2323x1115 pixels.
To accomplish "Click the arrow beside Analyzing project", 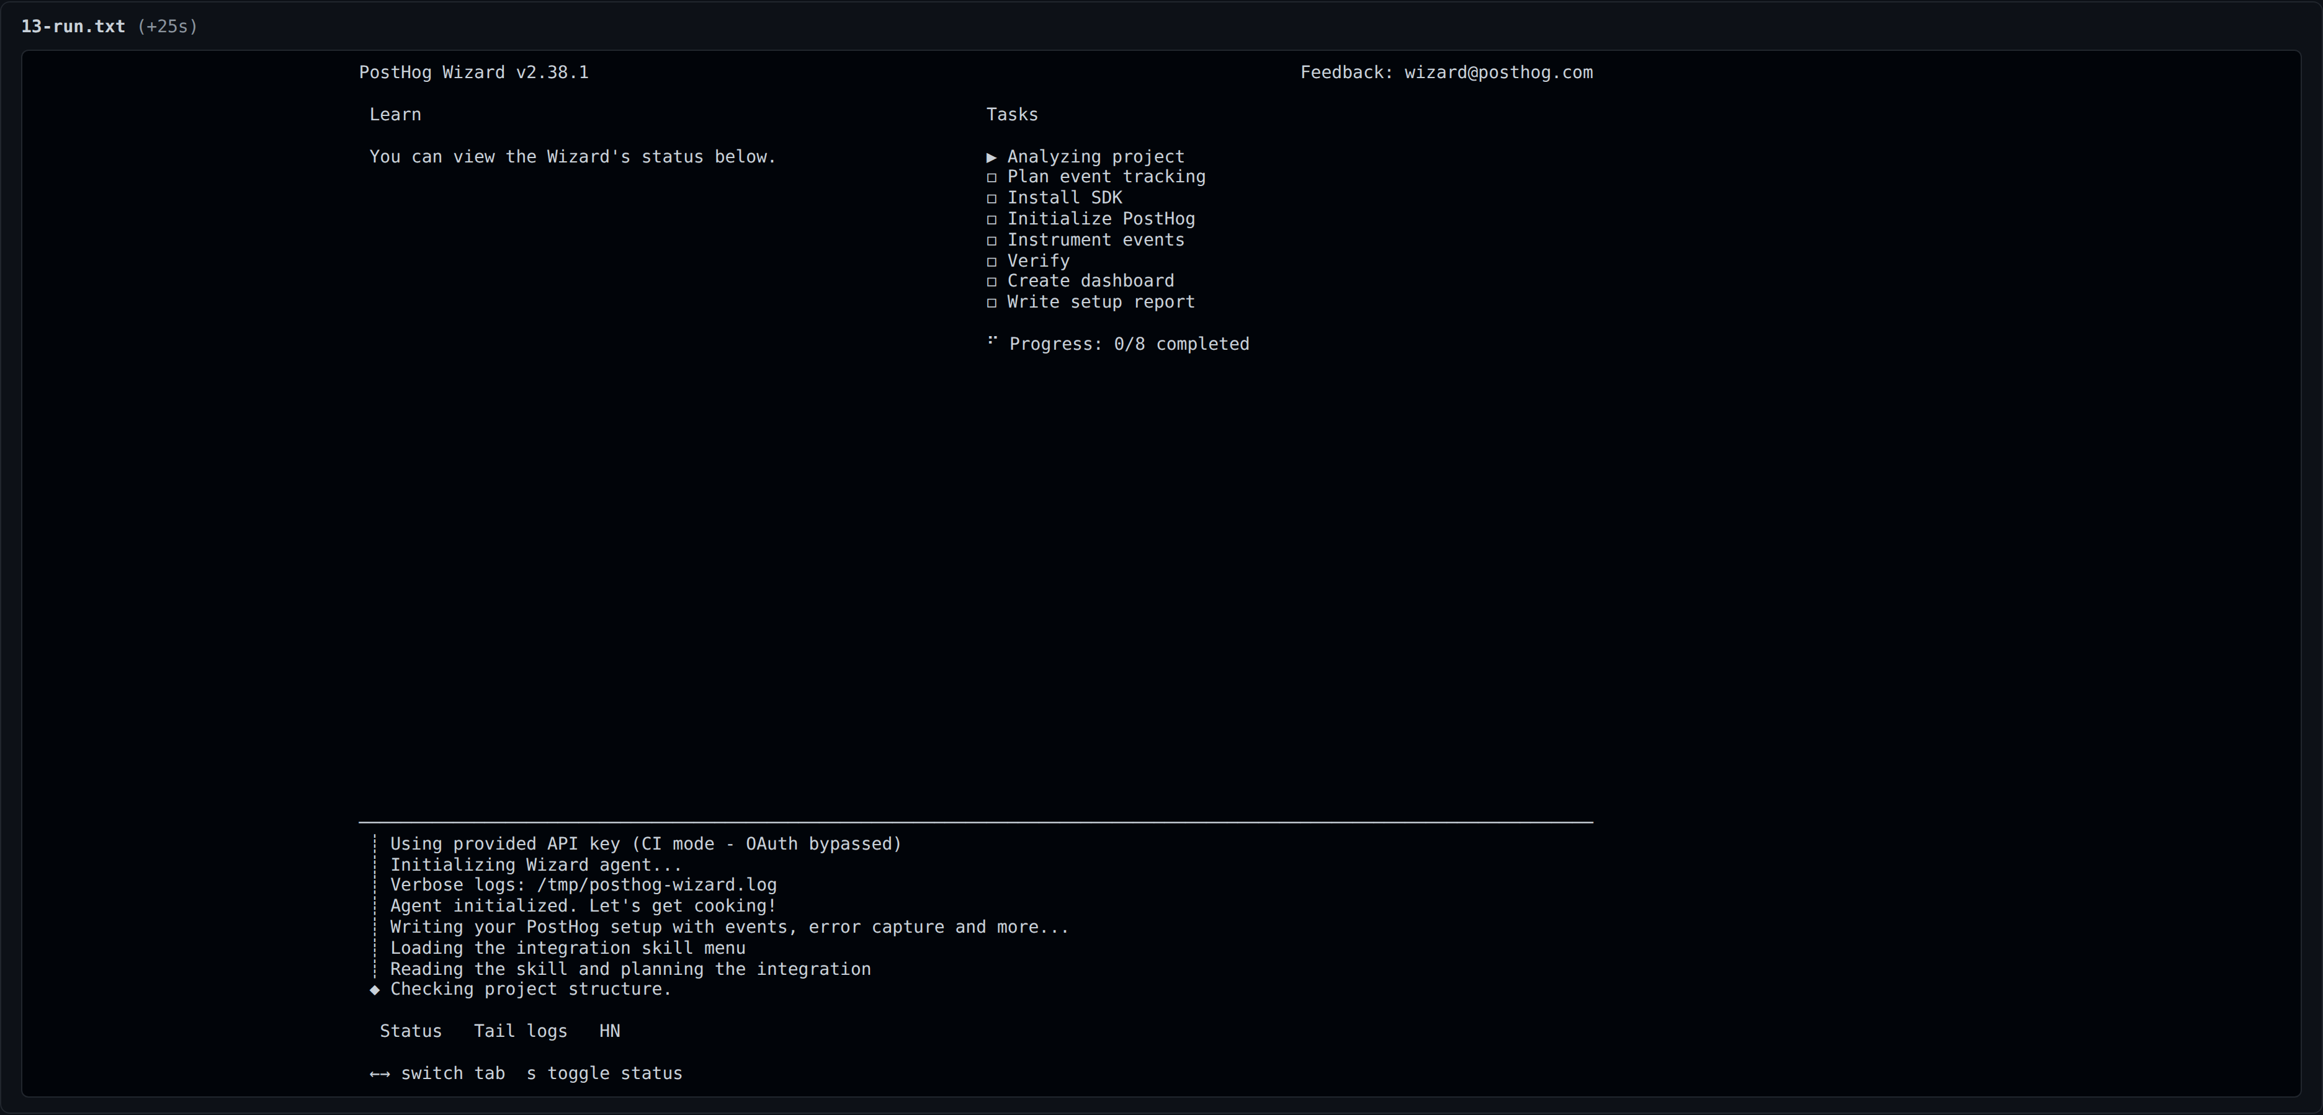I will pos(992,157).
